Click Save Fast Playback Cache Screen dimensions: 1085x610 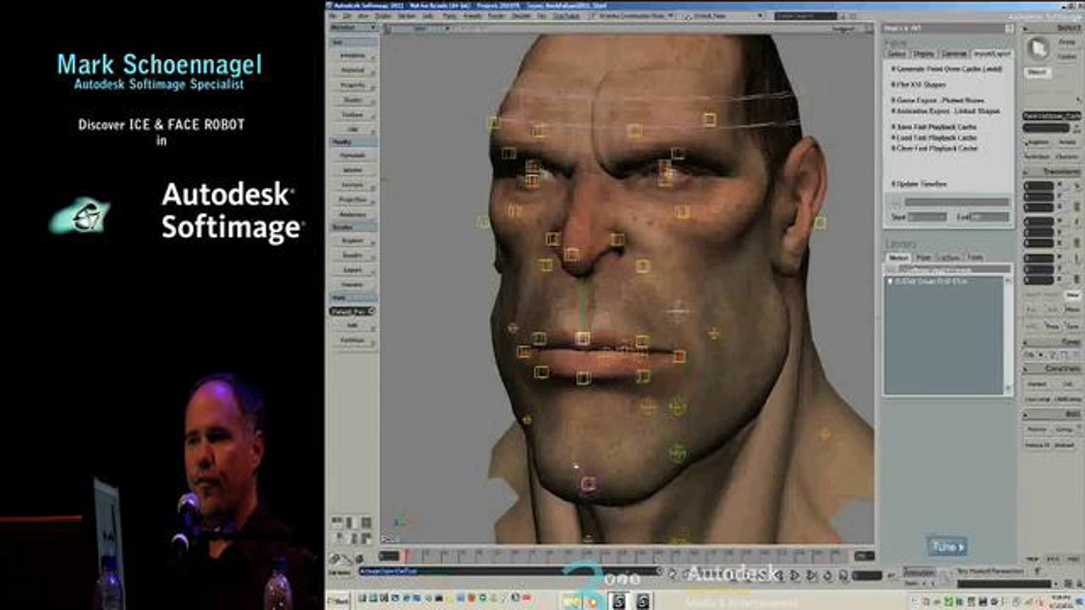pyautogui.click(x=934, y=127)
